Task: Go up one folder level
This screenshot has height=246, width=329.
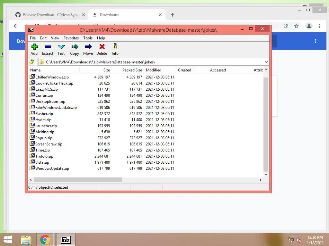Action: coord(32,62)
